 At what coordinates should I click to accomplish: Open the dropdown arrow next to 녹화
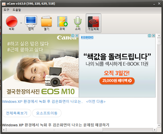(x=21, y=23)
